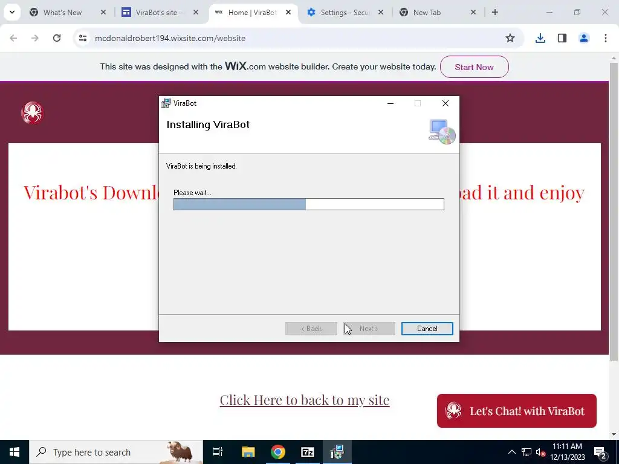The width and height of the screenshot is (619, 464).
Task: Minimize the ViraBot installer window
Action: click(x=391, y=103)
